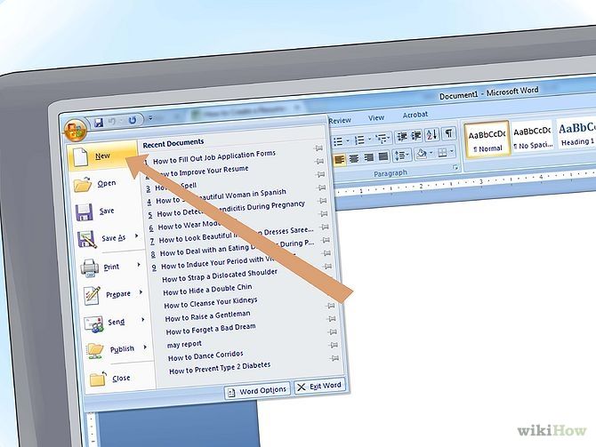
Task: Expand the Print submenu arrow
Action: [x=139, y=264]
